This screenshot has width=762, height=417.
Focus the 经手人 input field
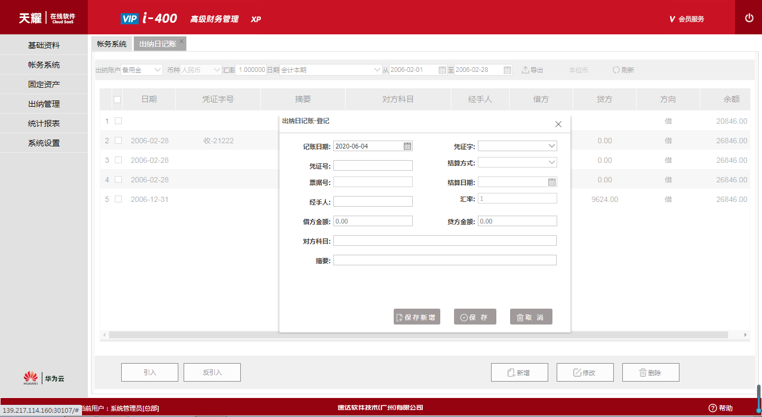(373, 201)
